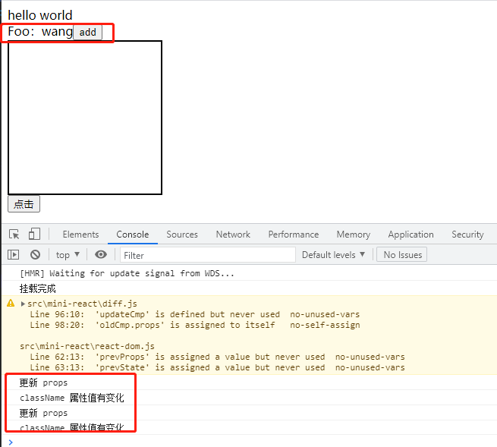Activate the inspect element picker icon
The width and height of the screenshot is (497, 447).
[14, 235]
